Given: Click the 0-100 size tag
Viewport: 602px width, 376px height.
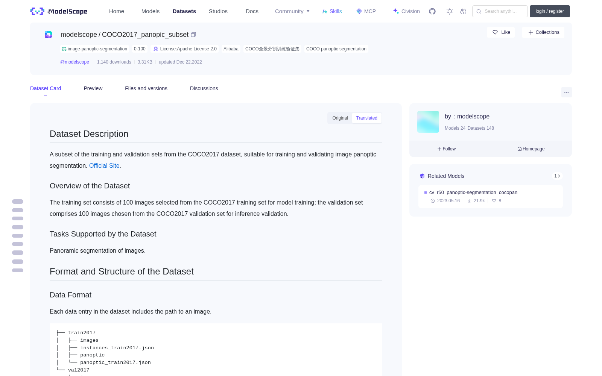Looking at the screenshot, I should [140, 49].
